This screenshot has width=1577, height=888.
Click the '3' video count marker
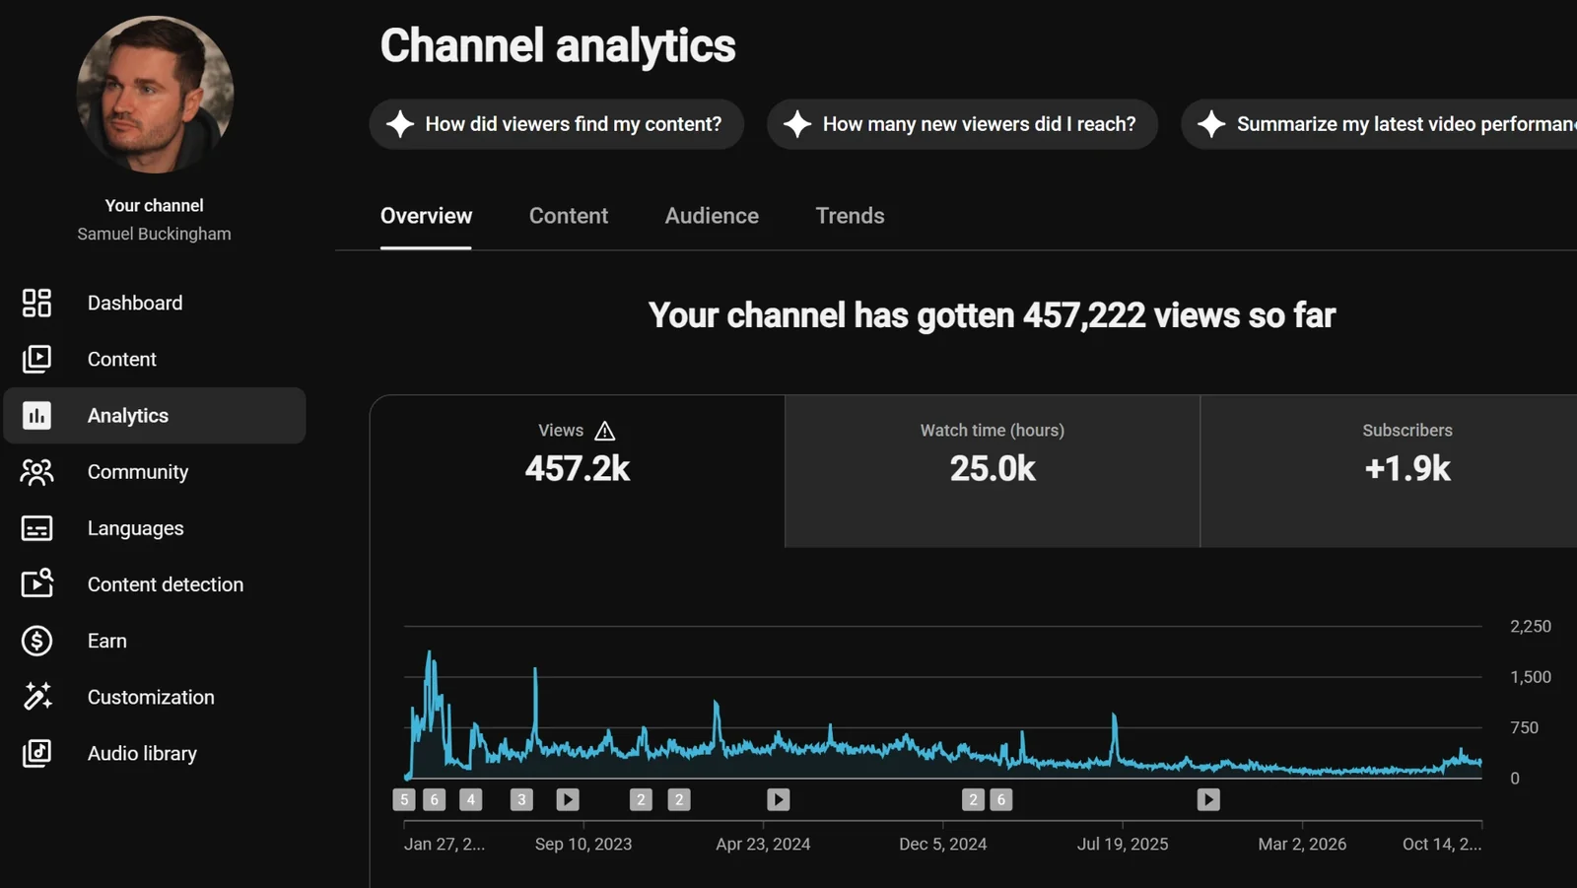(x=521, y=799)
